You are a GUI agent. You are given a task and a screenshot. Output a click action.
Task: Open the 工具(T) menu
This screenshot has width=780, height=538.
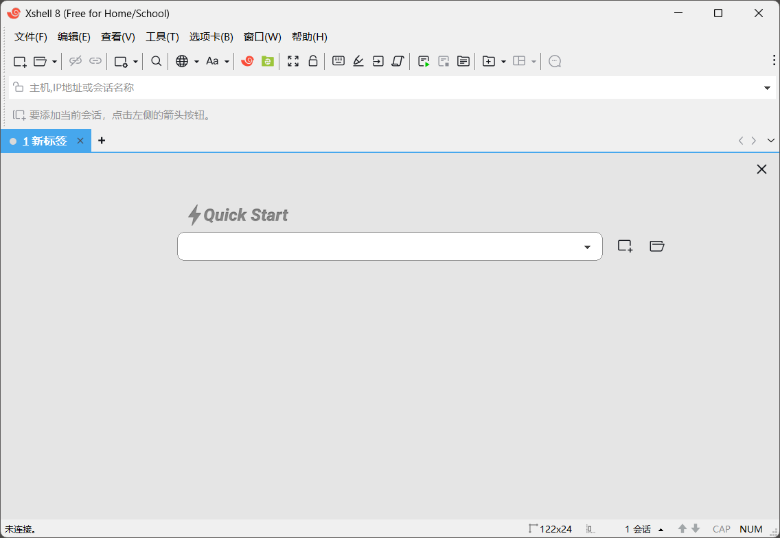(x=162, y=37)
